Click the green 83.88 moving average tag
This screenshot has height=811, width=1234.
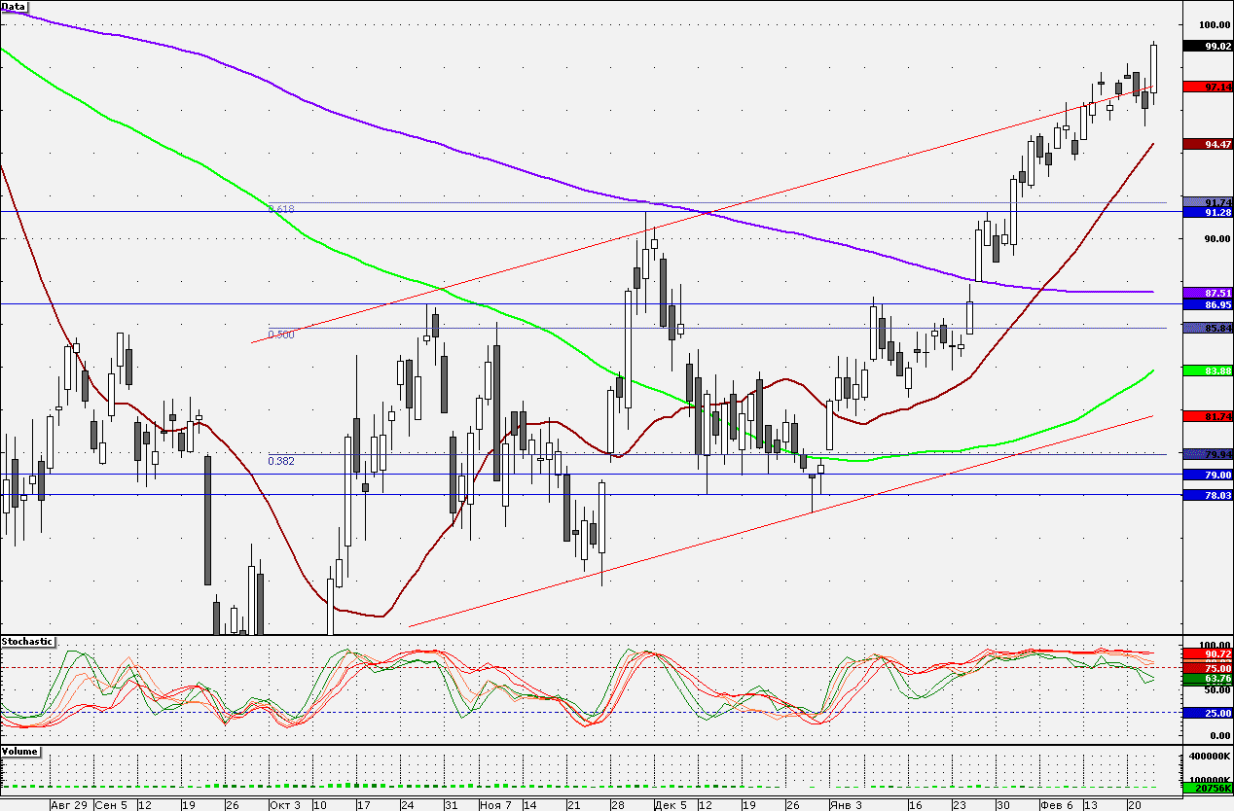[1206, 370]
